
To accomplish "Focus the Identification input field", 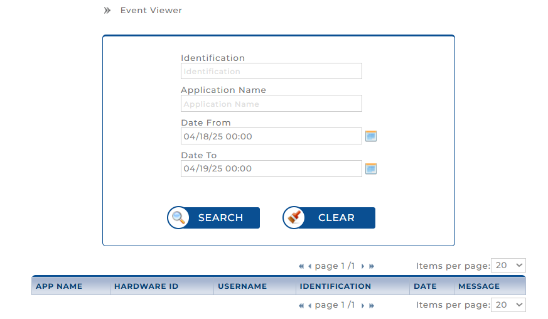I will click(x=271, y=72).
